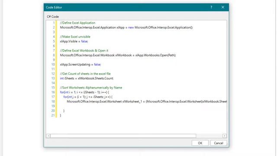Click comment //Get Count of sheets in the excel file
This screenshot has height=156, width=277.
(x=85, y=74)
